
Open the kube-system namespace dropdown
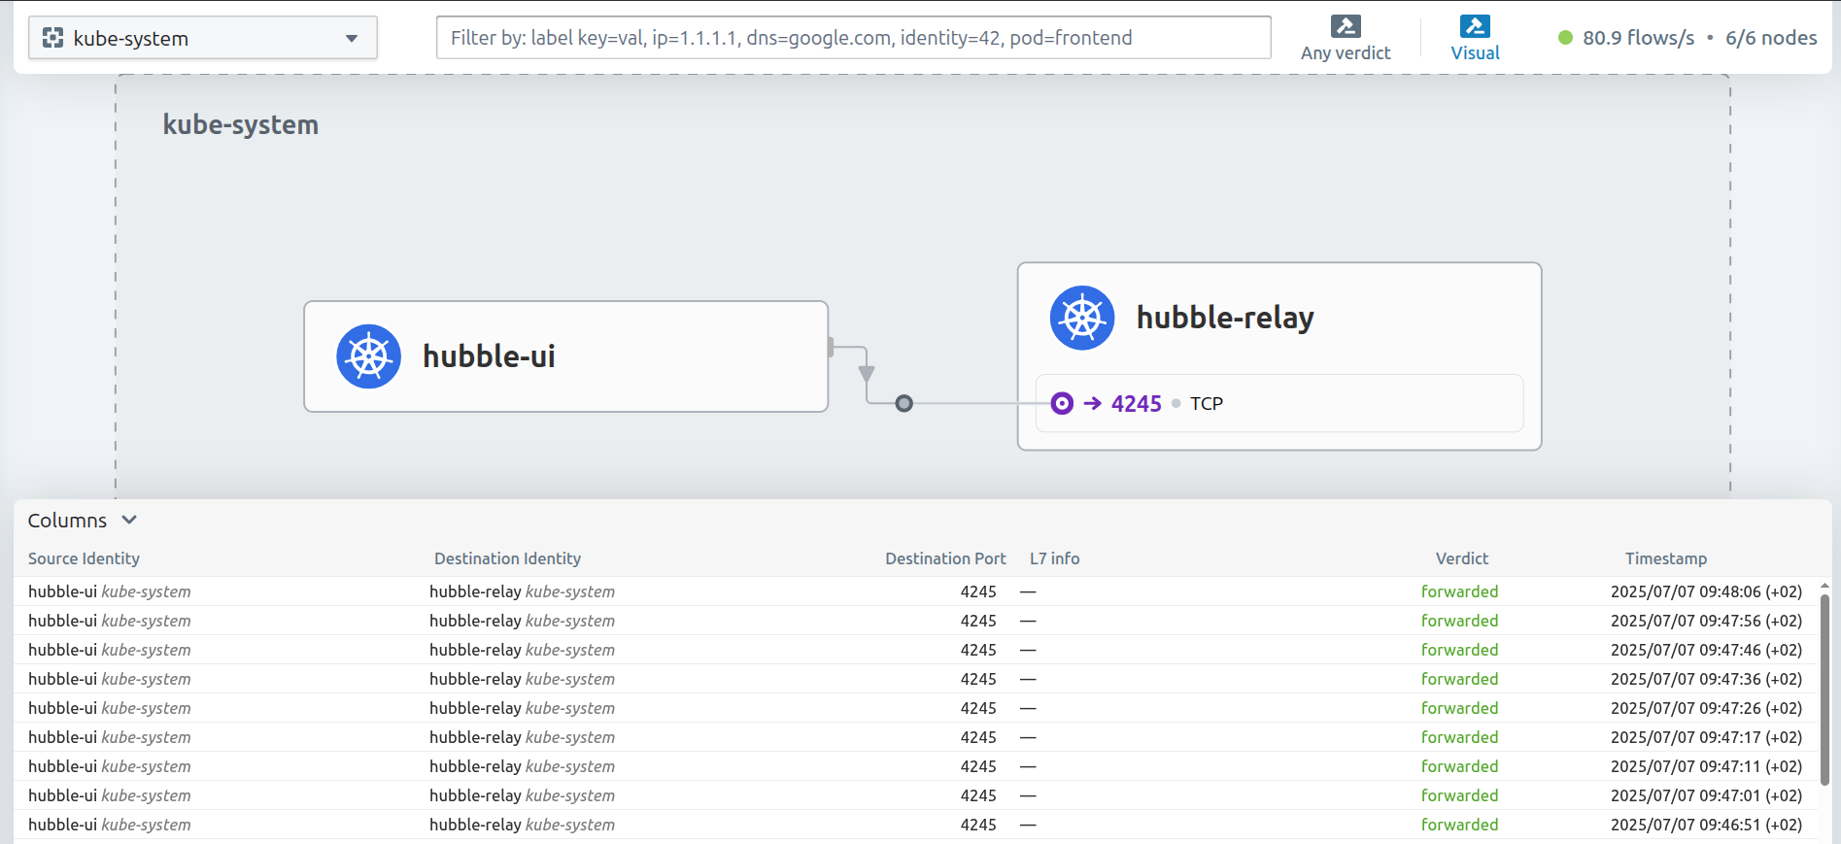[203, 38]
